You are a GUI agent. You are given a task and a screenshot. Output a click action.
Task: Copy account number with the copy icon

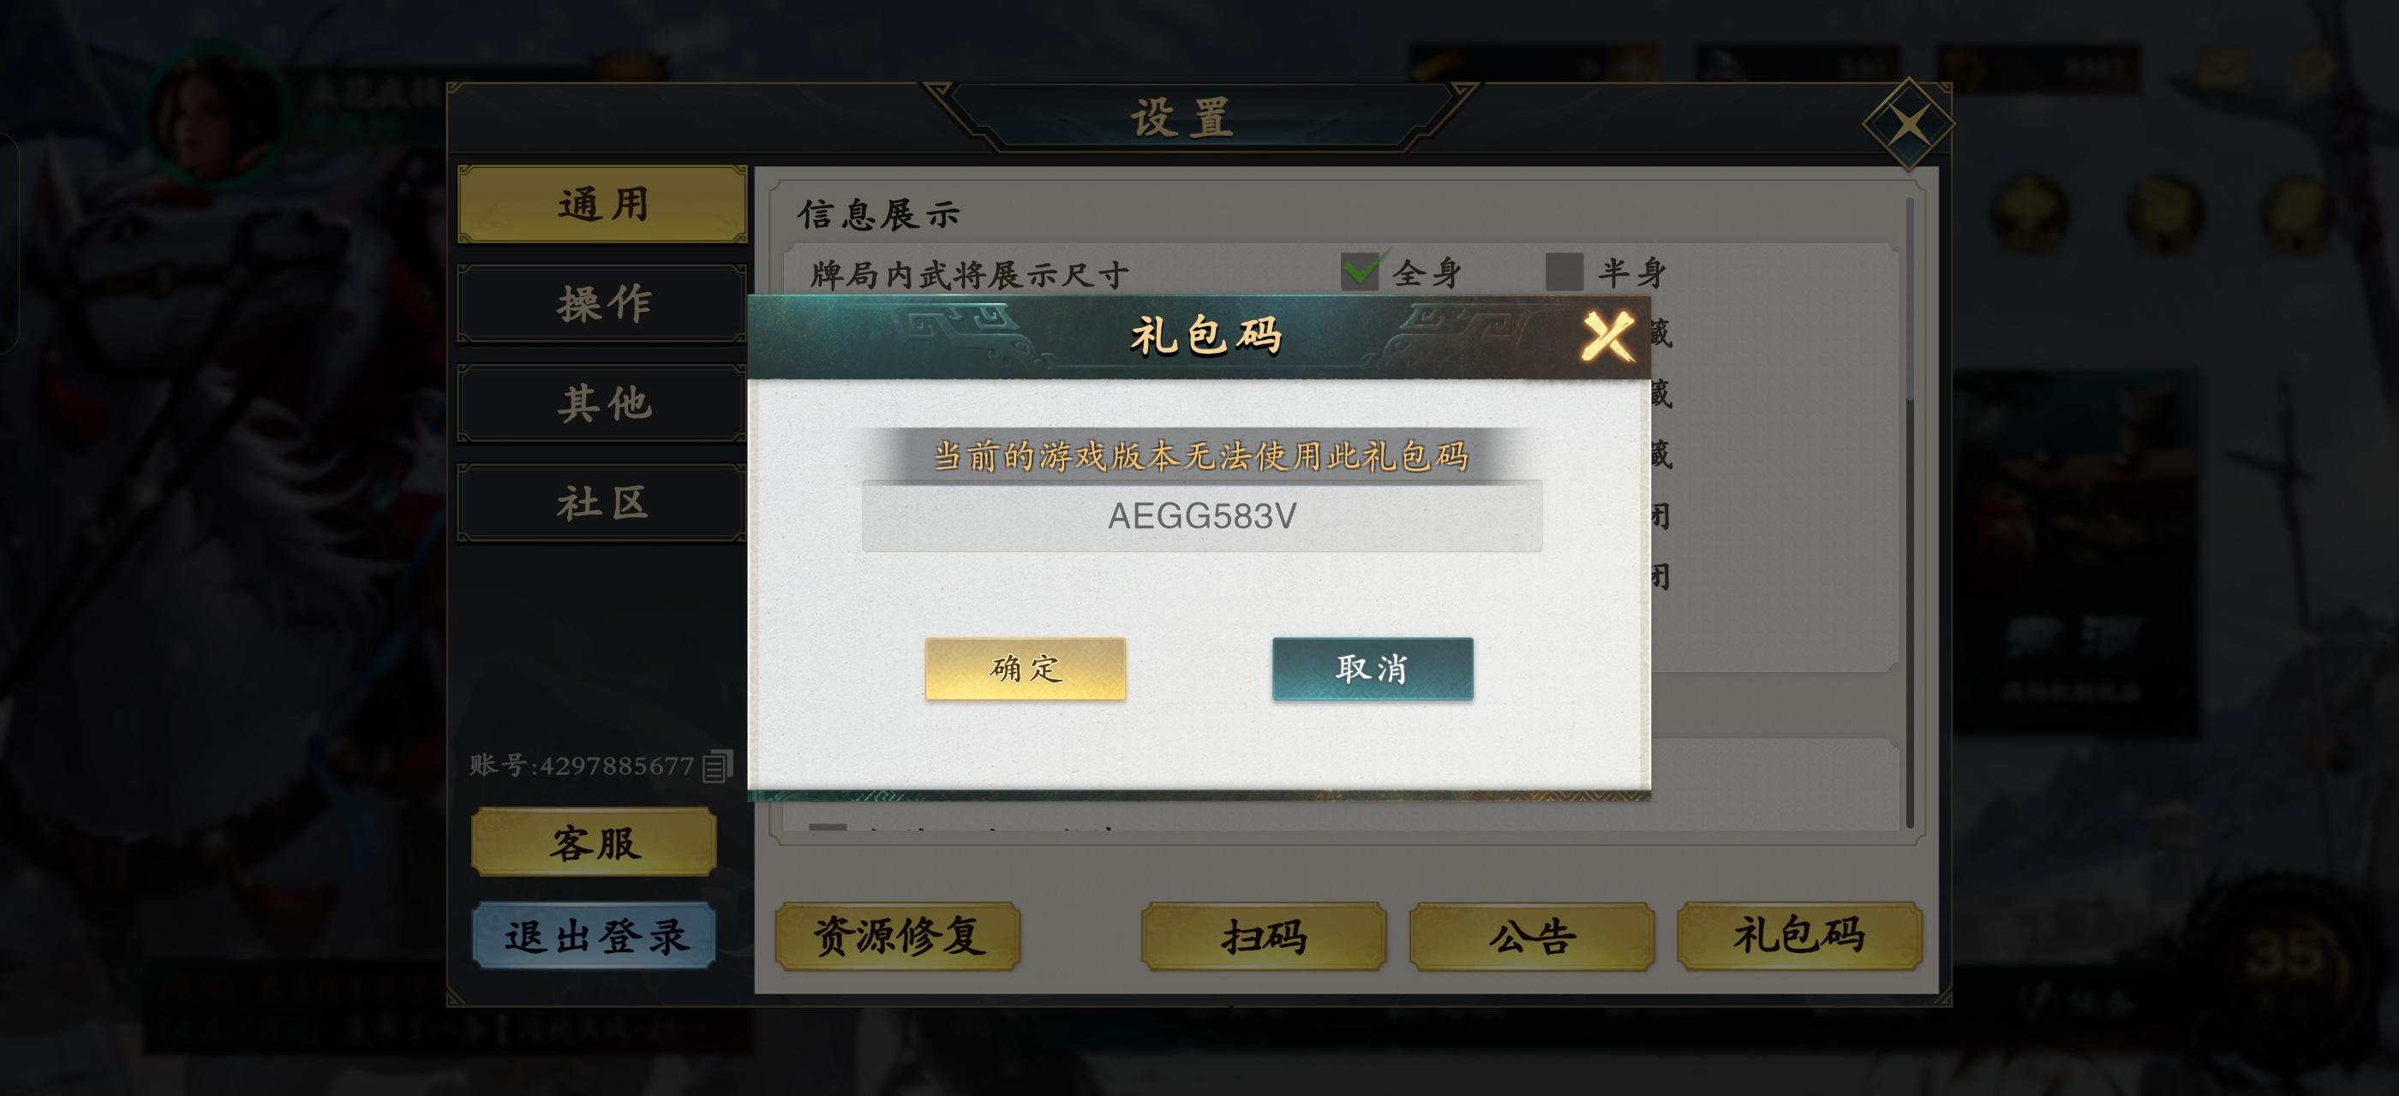717,765
